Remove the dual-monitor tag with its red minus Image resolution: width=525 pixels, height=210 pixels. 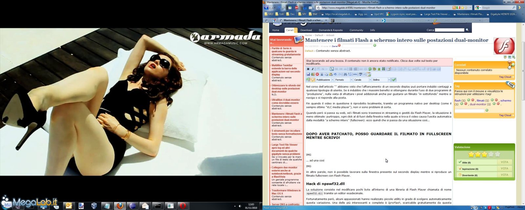point(498,104)
